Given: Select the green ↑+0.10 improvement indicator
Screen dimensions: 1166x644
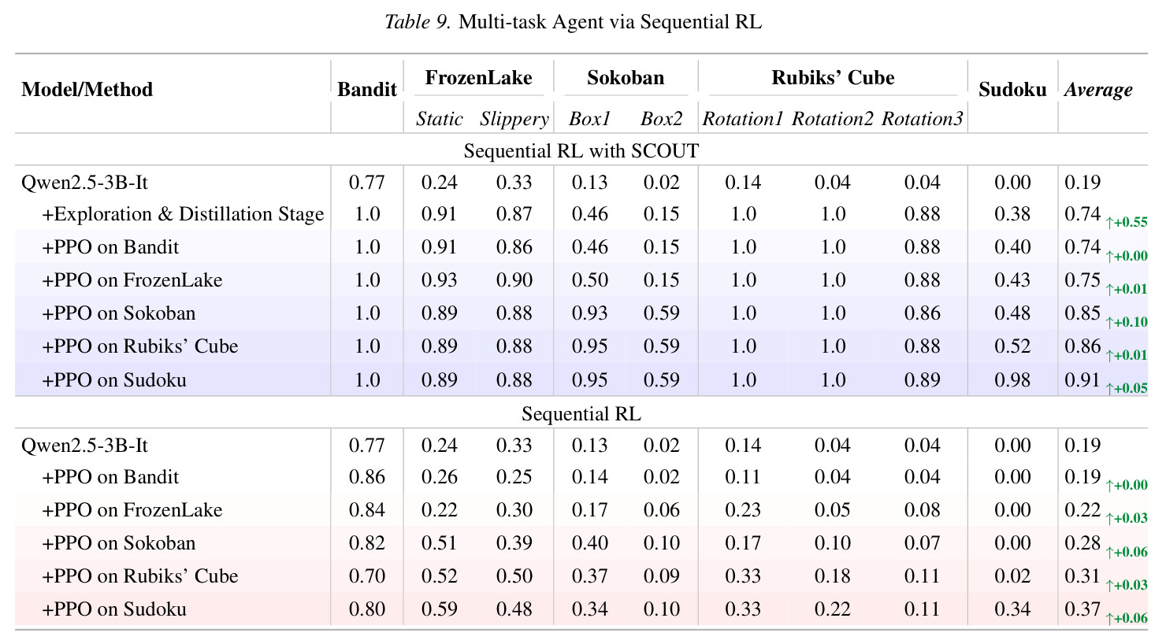Looking at the screenshot, I should point(1127,322).
